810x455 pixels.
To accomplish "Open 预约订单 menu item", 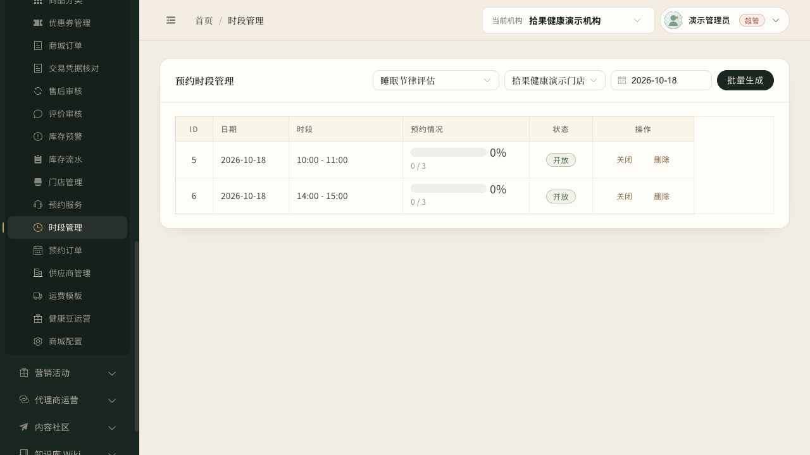I will coord(67,250).
